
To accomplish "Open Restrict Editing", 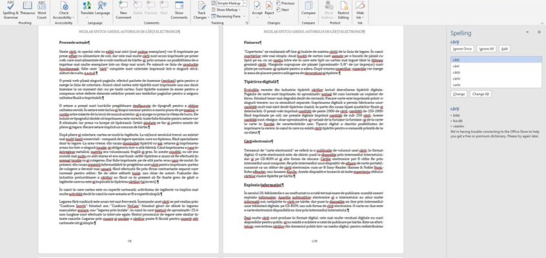I will [343, 10].
